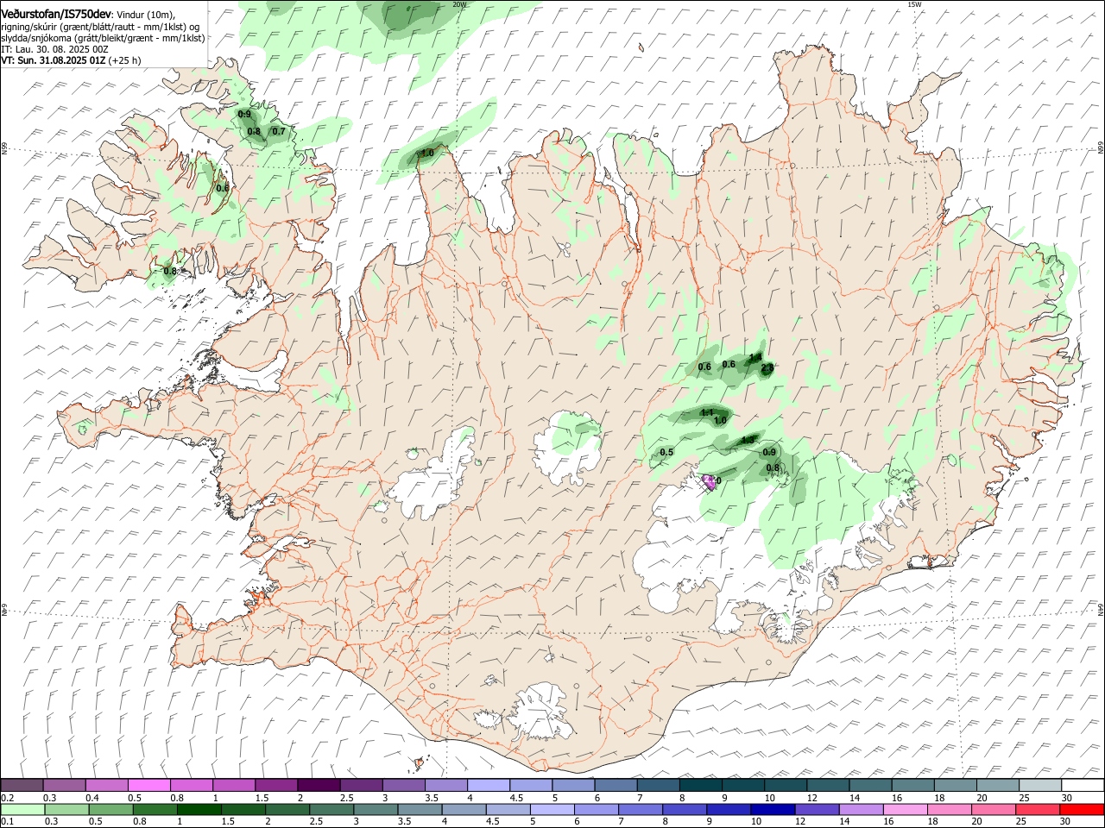Viewport: 1105px width, 828px height.
Task: Click the 0.9 value beside 0.8 and 0.7
Action: tap(244, 115)
